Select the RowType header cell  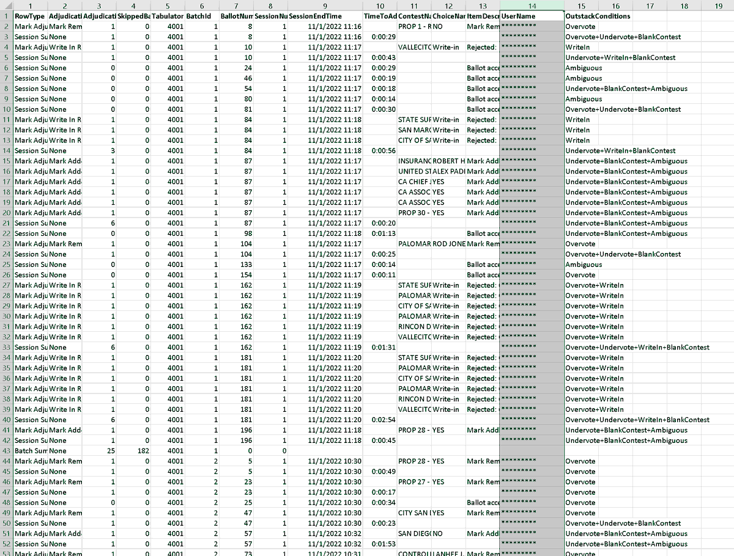coord(30,16)
